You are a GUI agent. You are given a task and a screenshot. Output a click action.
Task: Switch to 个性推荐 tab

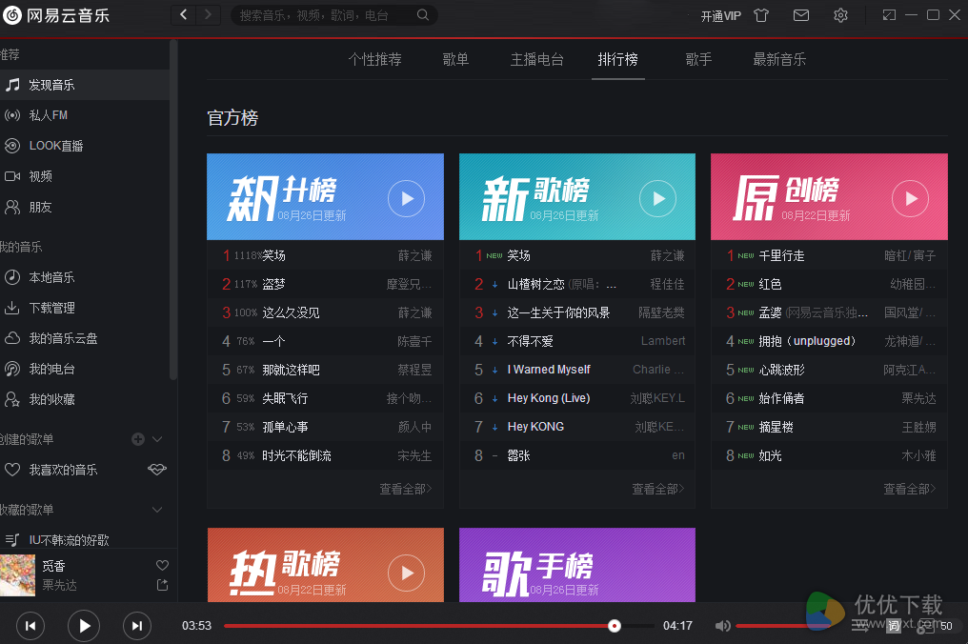tap(374, 59)
